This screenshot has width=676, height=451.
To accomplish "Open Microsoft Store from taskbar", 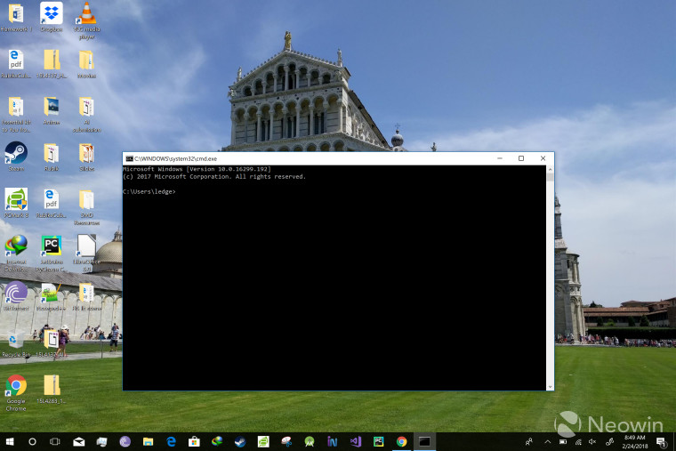I will [x=194, y=441].
